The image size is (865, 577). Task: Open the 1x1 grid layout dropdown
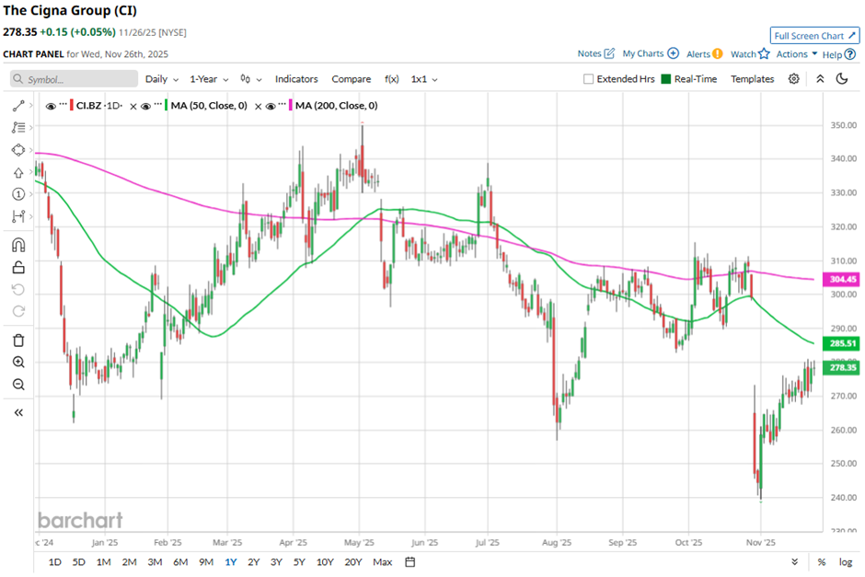pos(424,79)
